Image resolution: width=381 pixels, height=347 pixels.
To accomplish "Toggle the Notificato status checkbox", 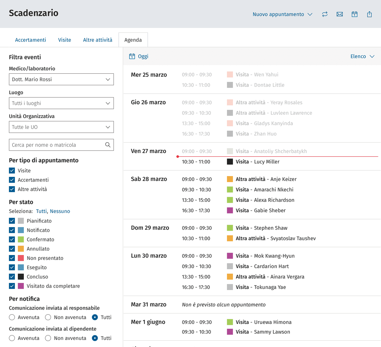I will (x=12, y=230).
